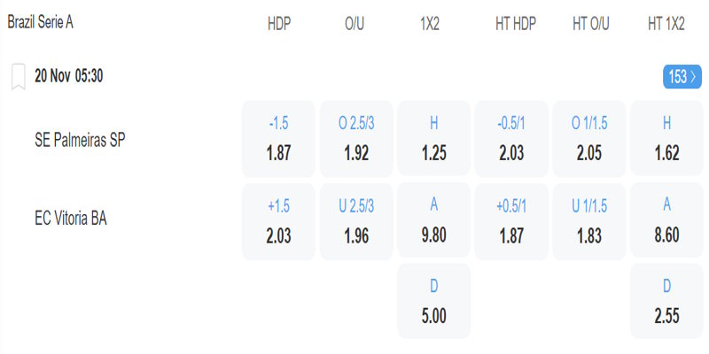Viewport: 709px width, 354px height.
Task: Bet Vitoria handicap +1.5 at 2.03
Action: (x=278, y=221)
